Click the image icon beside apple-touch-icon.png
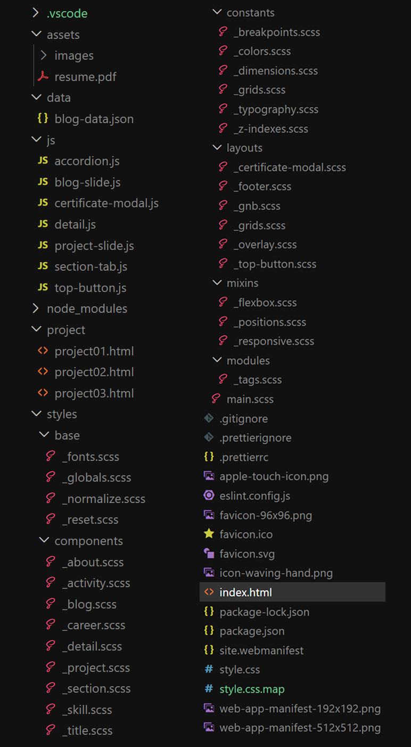411x747 pixels. (x=209, y=476)
